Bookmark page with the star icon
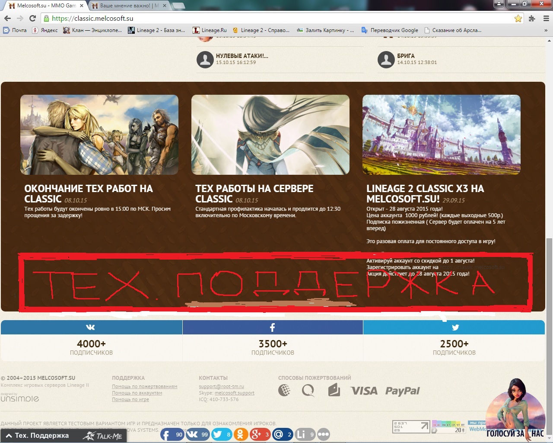The width and height of the screenshot is (553, 443). (518, 18)
